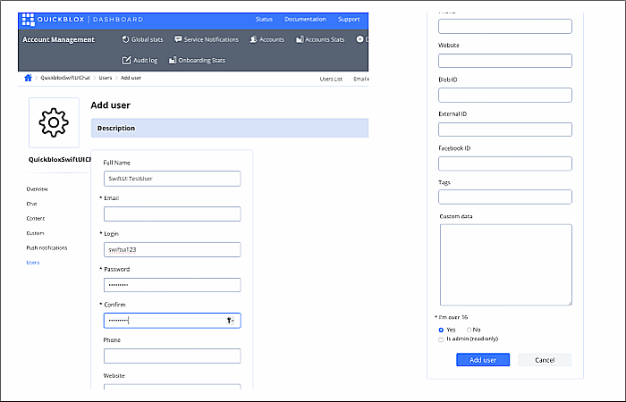
Task: Click the QuickBlox logo icon
Action: [28, 20]
